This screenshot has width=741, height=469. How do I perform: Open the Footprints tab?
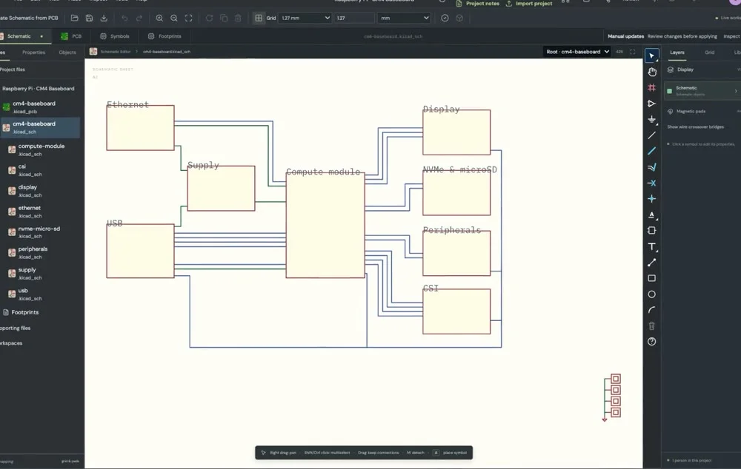(x=165, y=36)
